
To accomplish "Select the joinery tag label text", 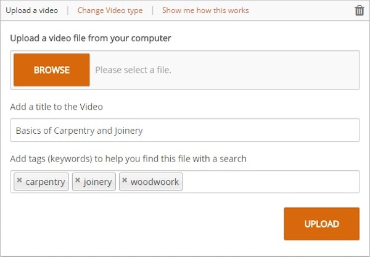I will 97,182.
